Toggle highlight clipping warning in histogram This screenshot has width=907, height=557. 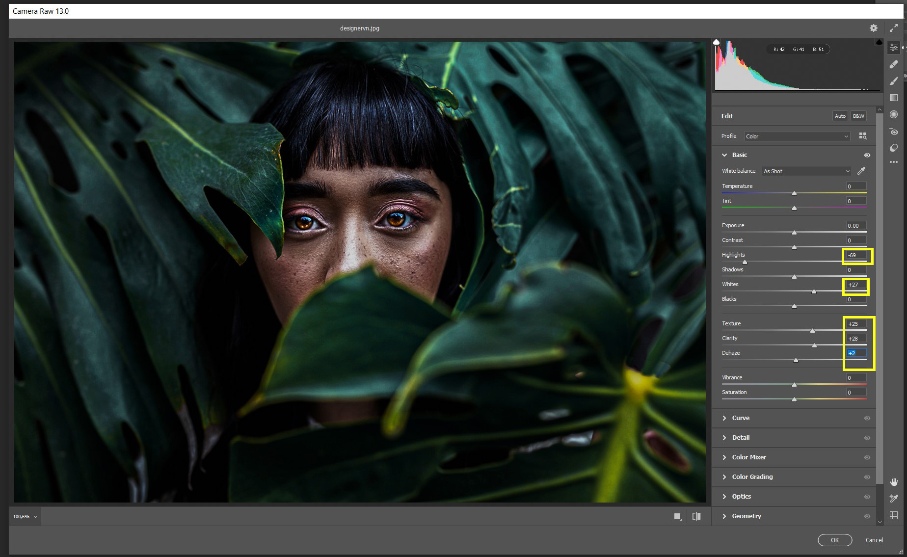pos(879,42)
